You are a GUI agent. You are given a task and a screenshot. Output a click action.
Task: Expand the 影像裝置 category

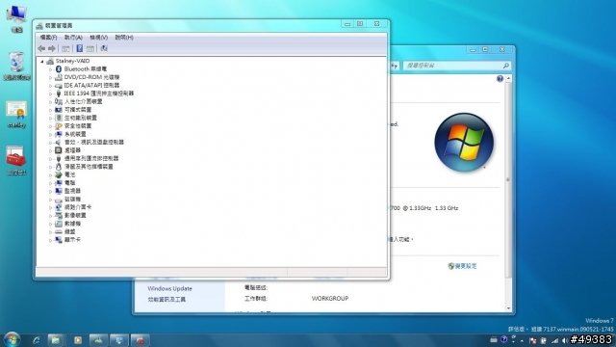pyautogui.click(x=50, y=215)
